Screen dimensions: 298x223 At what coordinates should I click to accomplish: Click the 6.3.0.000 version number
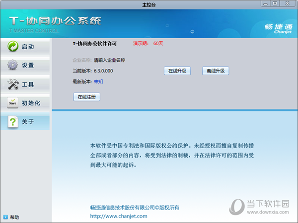(103, 71)
